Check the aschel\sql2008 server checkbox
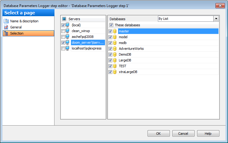This screenshot has height=143, width=228. [63, 37]
